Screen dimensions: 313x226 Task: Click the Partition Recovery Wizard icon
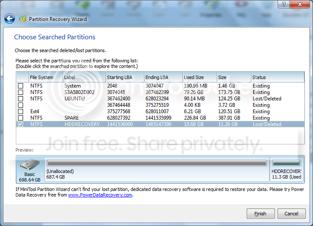click(x=23, y=19)
